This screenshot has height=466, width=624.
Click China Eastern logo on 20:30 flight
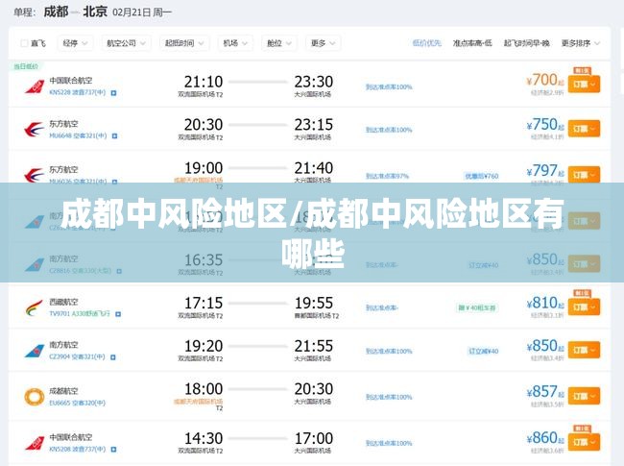[x=34, y=130]
